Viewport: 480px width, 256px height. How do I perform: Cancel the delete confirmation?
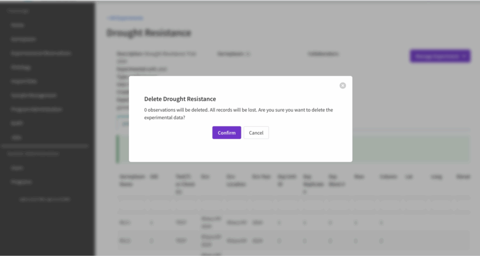(256, 133)
